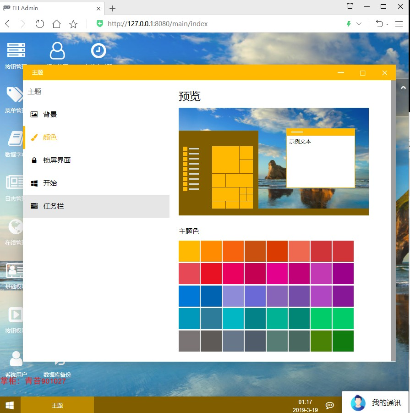Click the 主题 taskbar window button
Viewport: 410px width, 413px height.
tap(57, 405)
